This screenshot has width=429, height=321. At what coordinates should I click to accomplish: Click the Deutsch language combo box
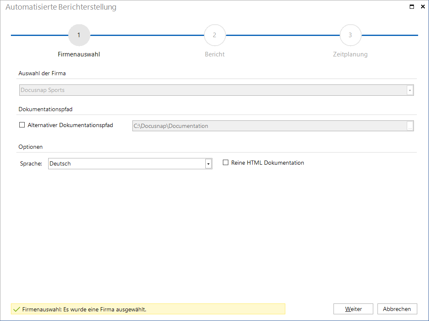click(x=130, y=164)
